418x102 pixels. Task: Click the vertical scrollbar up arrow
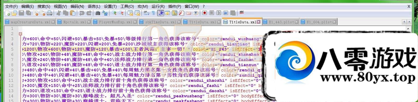point(408,29)
